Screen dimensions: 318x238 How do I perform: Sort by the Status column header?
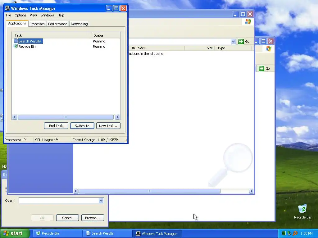(106, 35)
